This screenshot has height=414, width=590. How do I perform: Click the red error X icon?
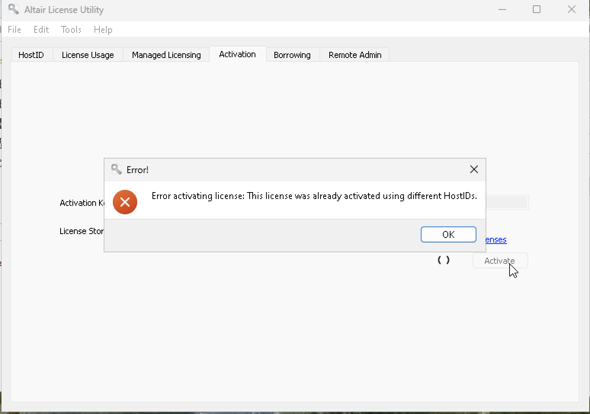tap(125, 202)
